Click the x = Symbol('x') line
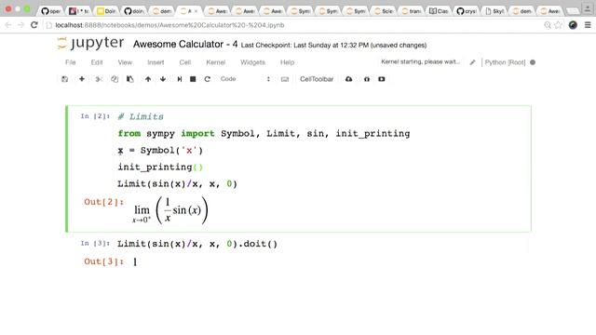 [x=160, y=151]
